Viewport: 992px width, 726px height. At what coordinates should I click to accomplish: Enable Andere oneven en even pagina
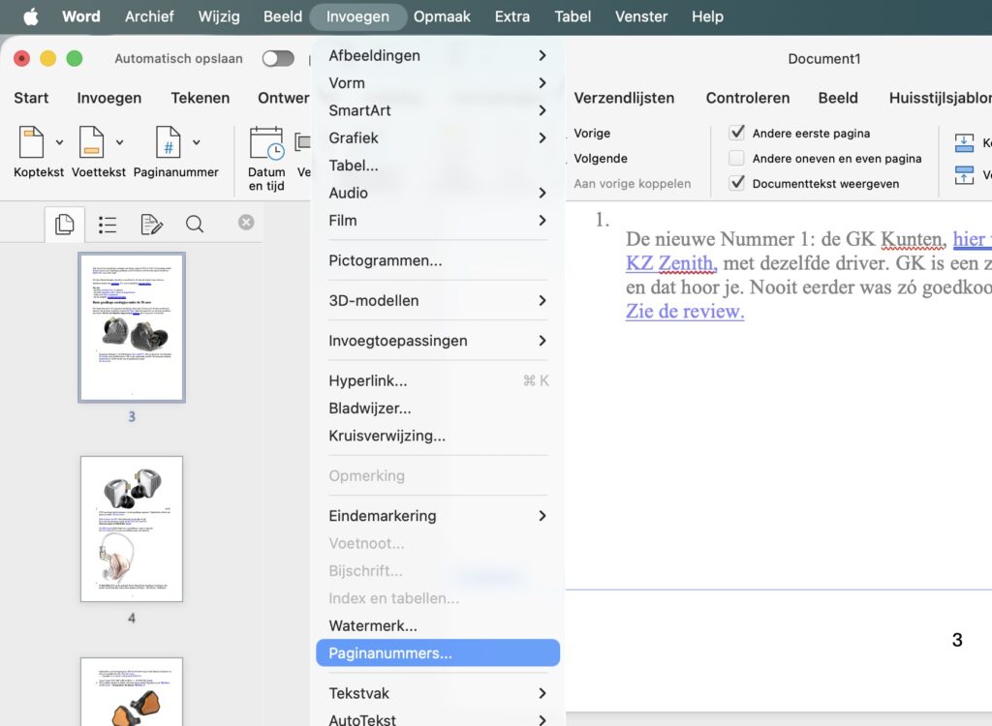[737, 158]
